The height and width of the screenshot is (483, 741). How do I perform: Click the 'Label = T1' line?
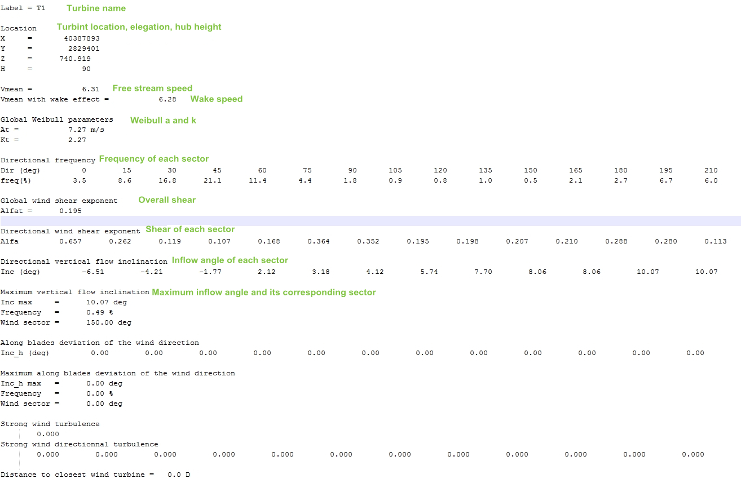[24, 9]
